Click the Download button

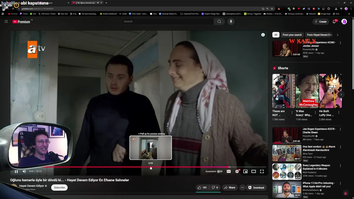pos(256,188)
